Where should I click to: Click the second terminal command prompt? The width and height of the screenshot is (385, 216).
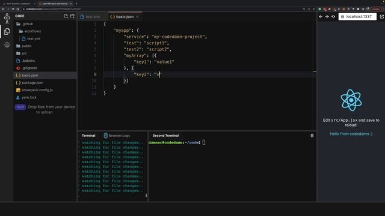click(x=177, y=142)
